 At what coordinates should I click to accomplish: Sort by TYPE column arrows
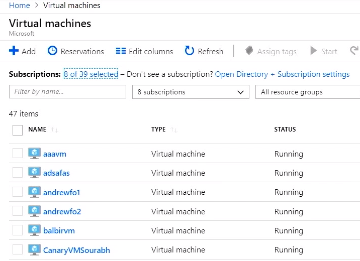[174, 130]
